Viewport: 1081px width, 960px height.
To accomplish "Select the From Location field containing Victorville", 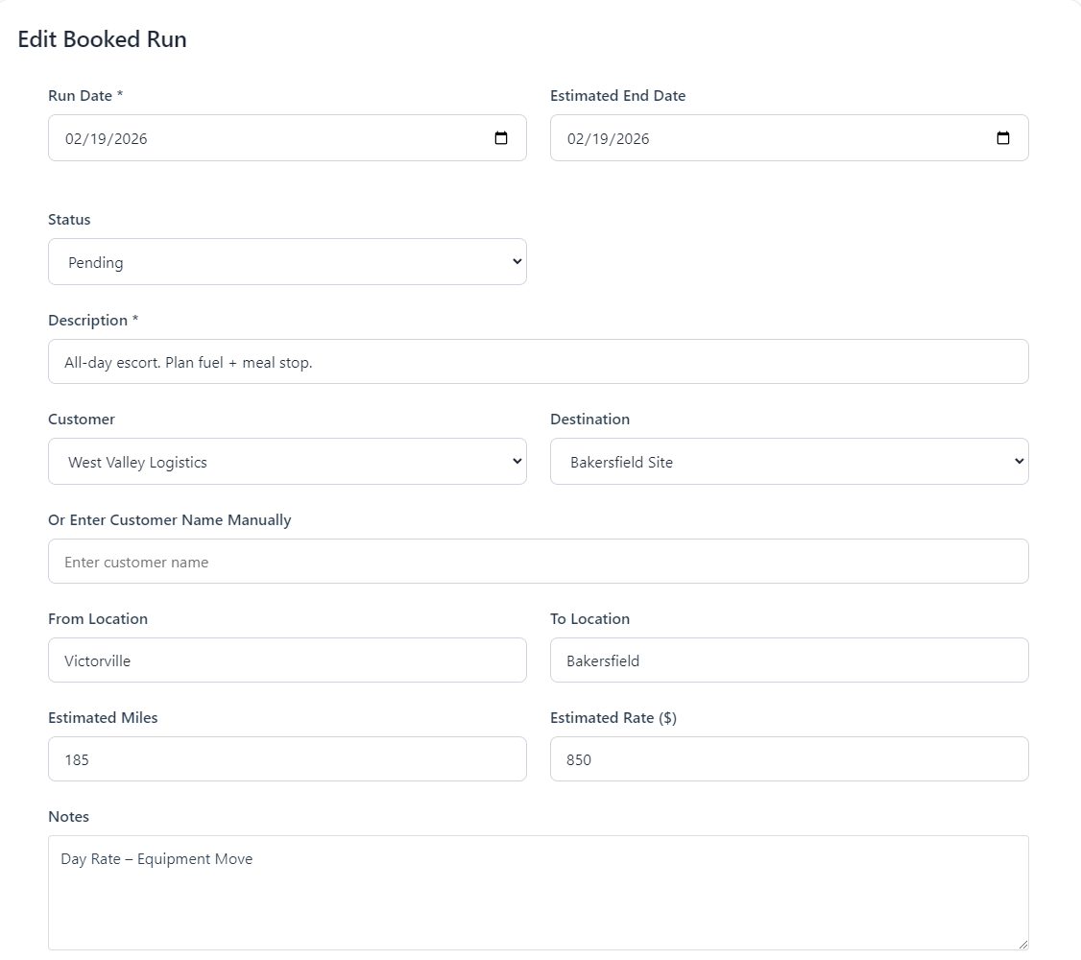I will [287, 660].
